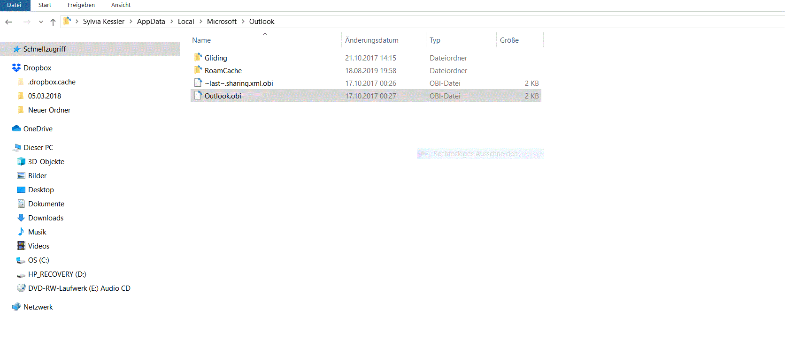The image size is (785, 340).
Task: Select the Gliding folder icon
Action: click(x=198, y=57)
